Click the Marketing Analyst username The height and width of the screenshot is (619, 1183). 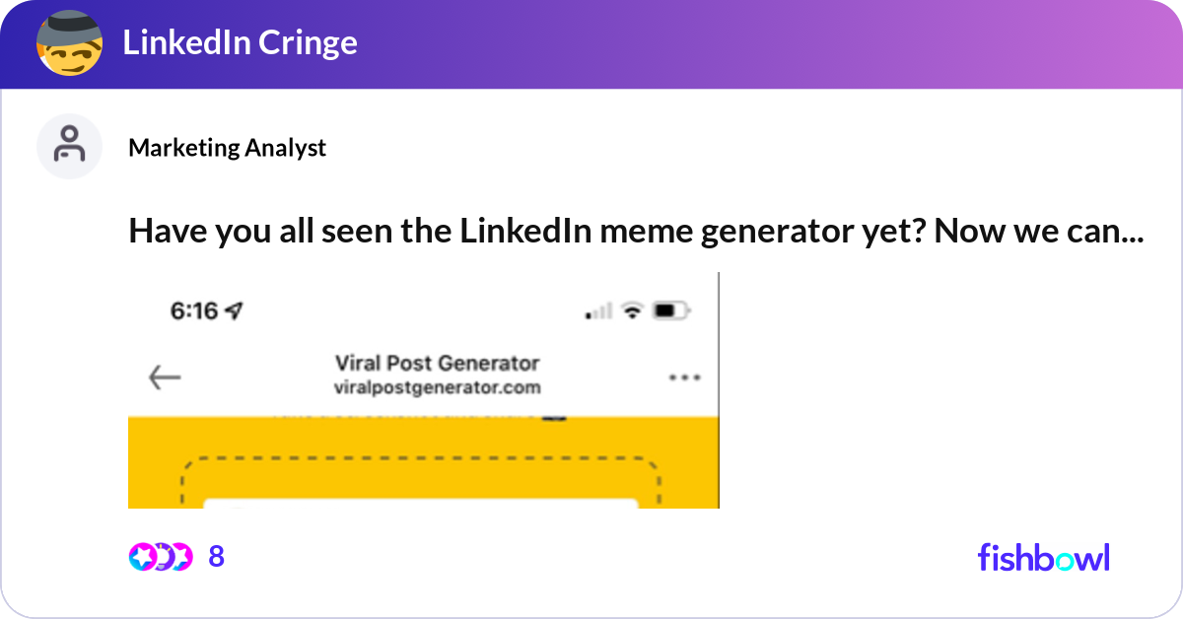pyautogui.click(x=228, y=148)
